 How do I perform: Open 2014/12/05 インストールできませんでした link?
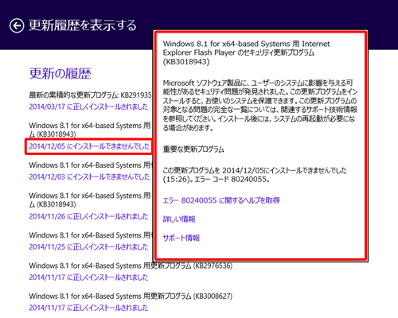pos(89,146)
